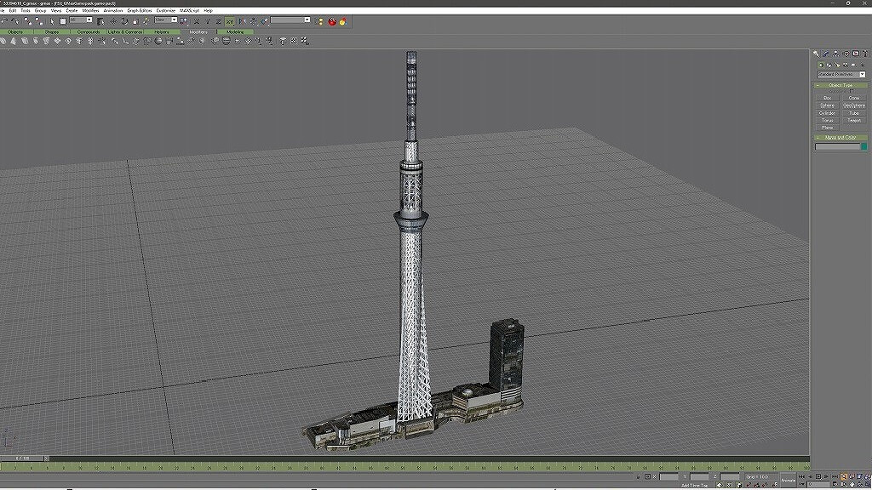Click the Cylinder primitive button
This screenshot has height=490, width=872.
pos(827,113)
